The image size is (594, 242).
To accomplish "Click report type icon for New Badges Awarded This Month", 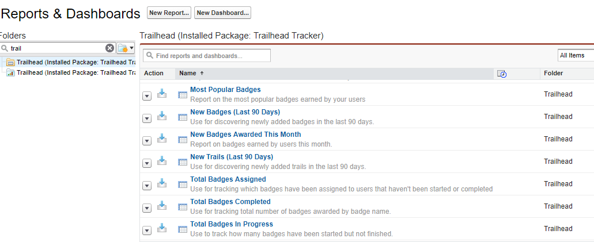I will [x=183, y=140].
